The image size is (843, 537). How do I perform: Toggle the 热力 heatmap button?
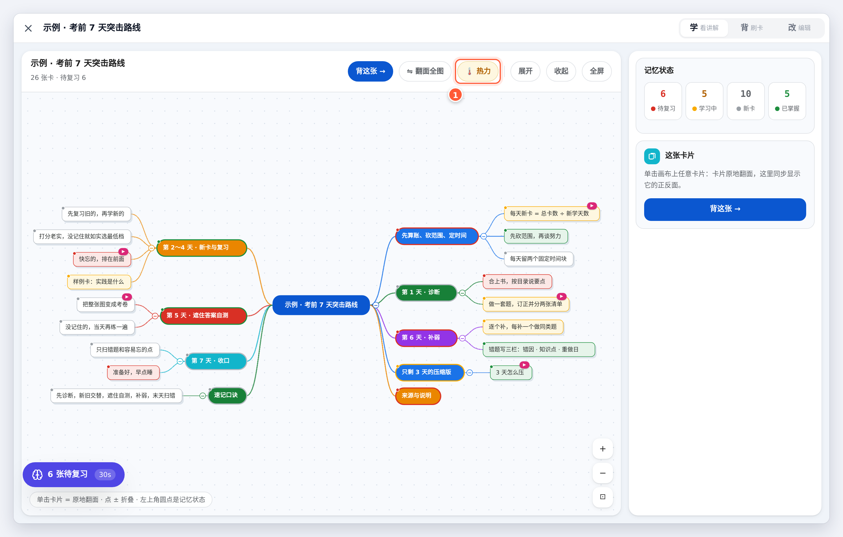pos(478,71)
